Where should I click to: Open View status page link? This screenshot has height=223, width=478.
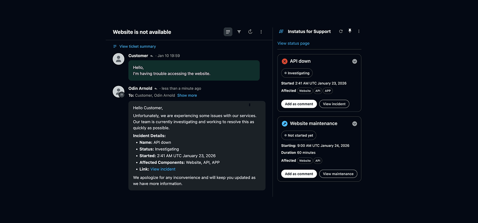293,43
